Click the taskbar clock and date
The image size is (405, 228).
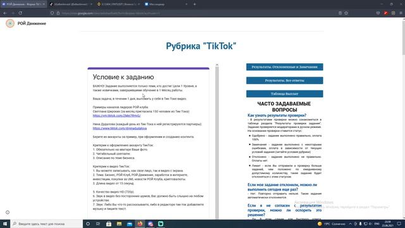(x=387, y=224)
